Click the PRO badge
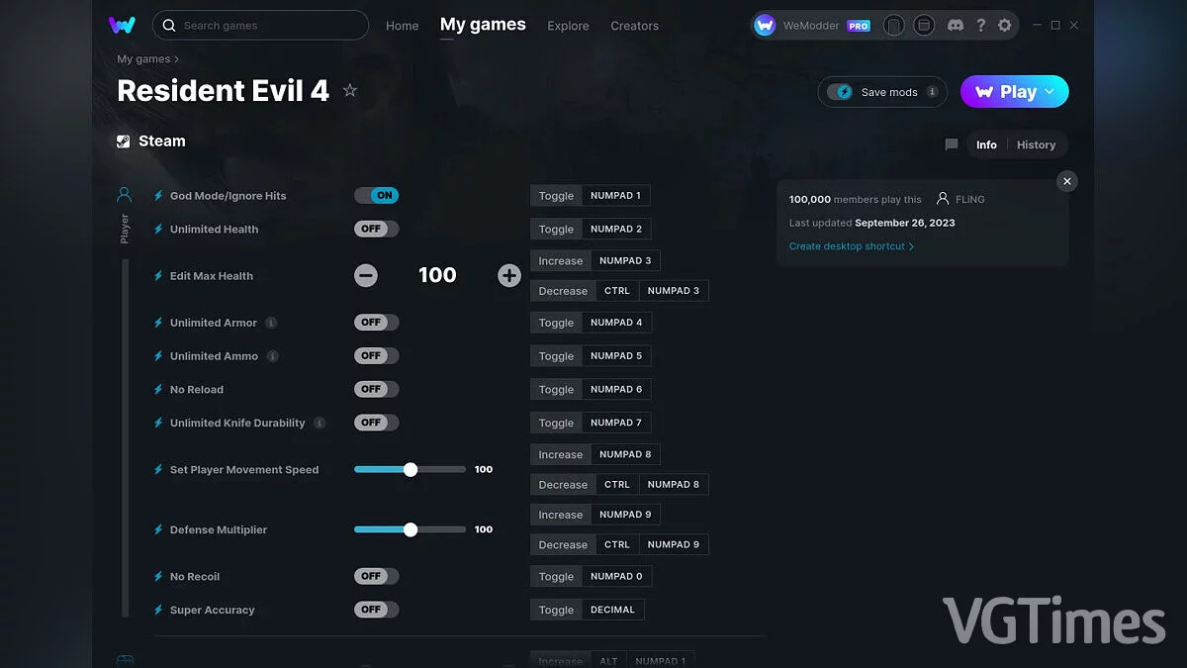 tap(859, 26)
